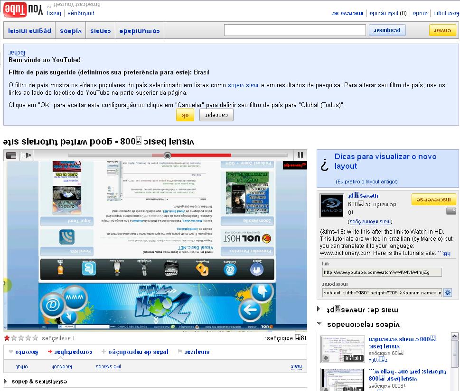Viewport: 460px width, 391px height.
Task: Open the gear icon next to the embed code
Action: tap(447, 292)
